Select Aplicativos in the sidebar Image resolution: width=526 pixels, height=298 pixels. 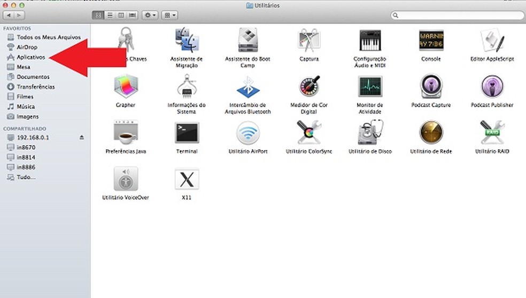point(31,57)
